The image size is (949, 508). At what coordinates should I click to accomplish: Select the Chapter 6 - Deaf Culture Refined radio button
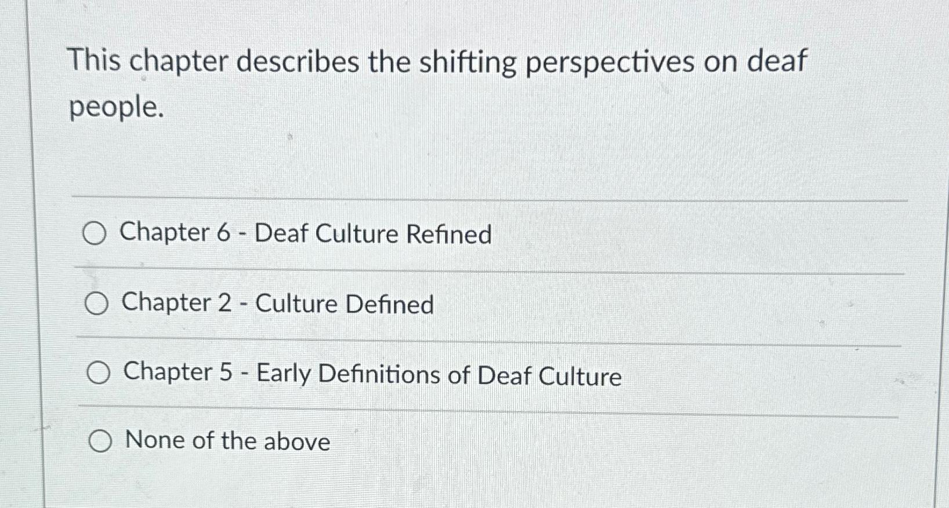click(96, 234)
